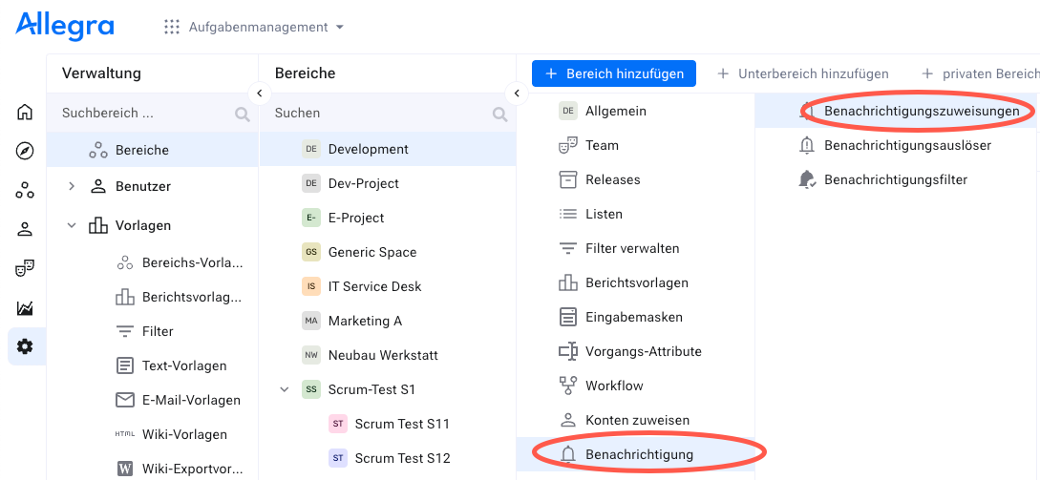Open the Benachrichtigung menu entry
This screenshot has height=480, width=1040.
pos(639,454)
